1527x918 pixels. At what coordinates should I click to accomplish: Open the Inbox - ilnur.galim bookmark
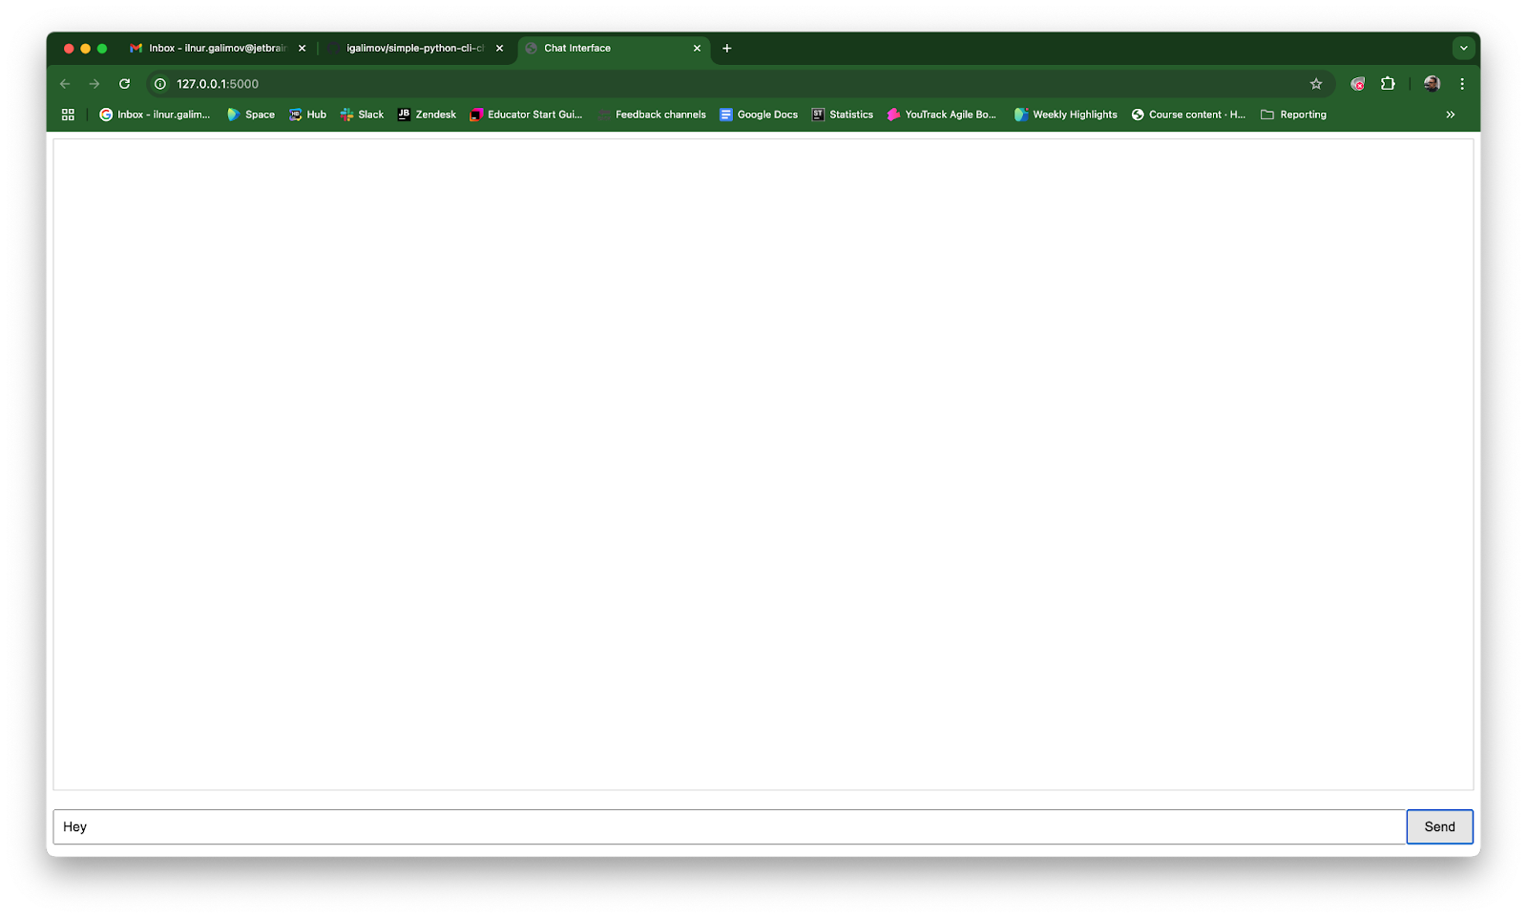(x=155, y=115)
